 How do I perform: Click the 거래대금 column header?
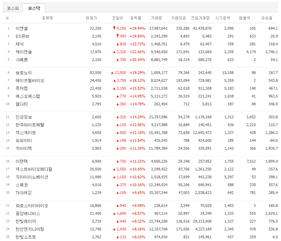[178, 18]
